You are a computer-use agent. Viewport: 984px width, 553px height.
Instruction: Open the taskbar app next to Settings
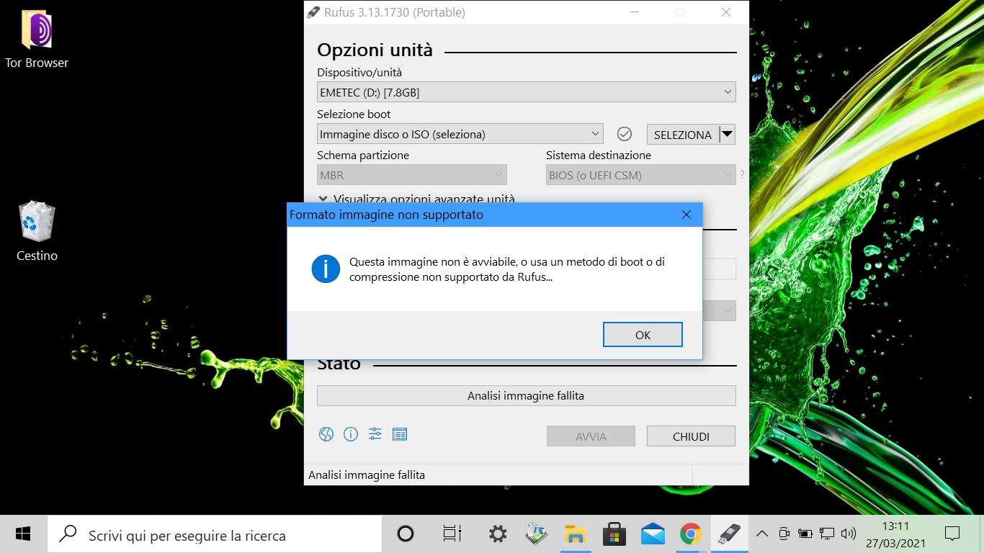[537, 534]
